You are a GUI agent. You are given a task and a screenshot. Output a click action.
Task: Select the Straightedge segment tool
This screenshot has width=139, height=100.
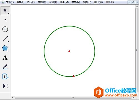click(5, 39)
